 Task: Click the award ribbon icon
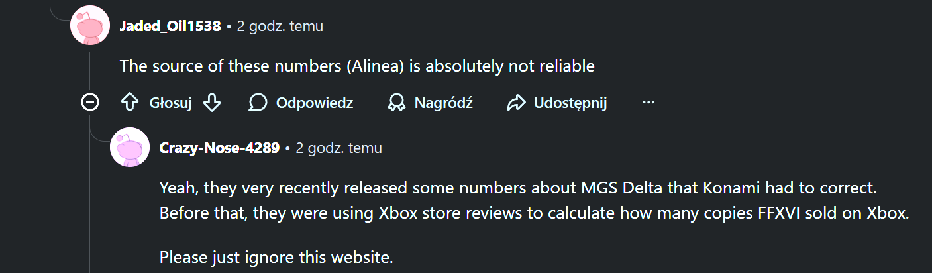click(x=397, y=103)
